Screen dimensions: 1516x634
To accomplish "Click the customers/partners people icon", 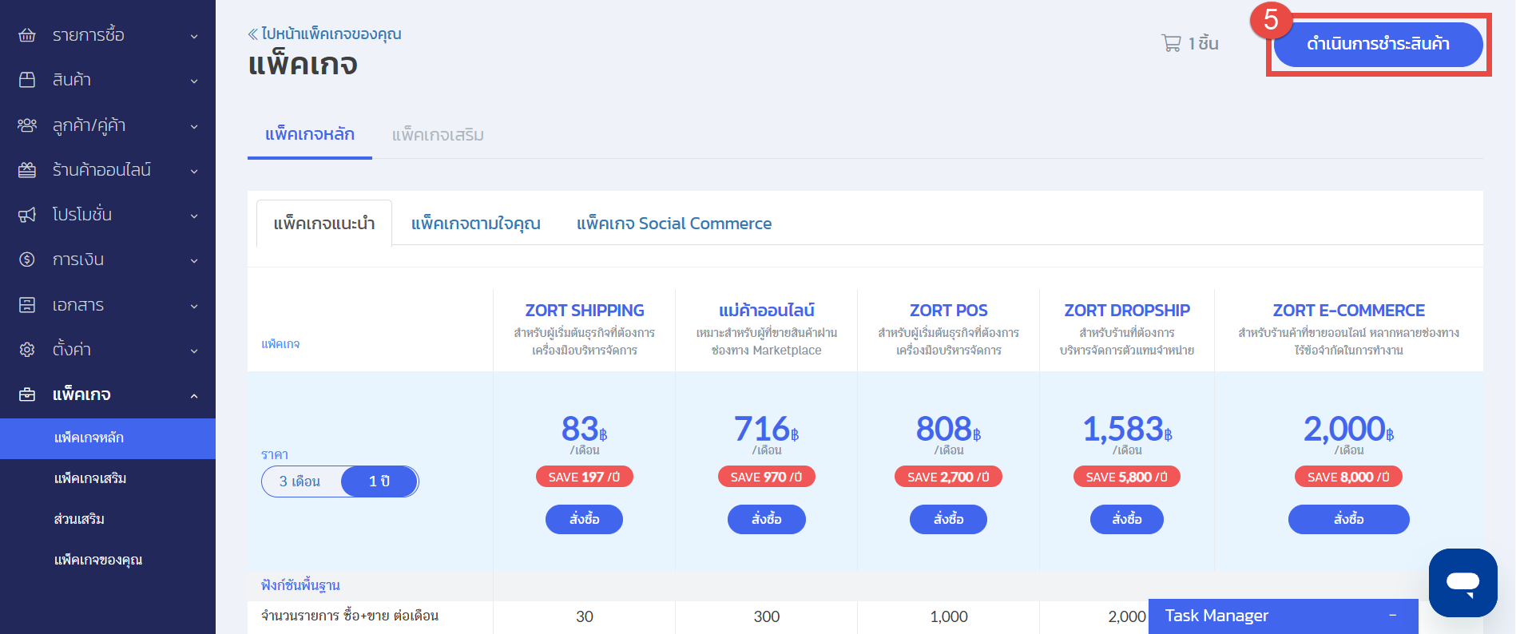I will [x=27, y=125].
